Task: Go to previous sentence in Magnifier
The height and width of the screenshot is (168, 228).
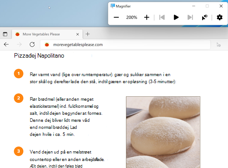Action: click(162, 18)
